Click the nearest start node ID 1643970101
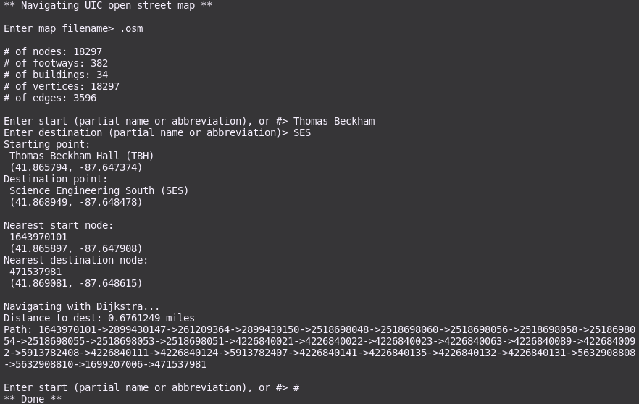Screen dimensions: 639x404 coord(38,237)
